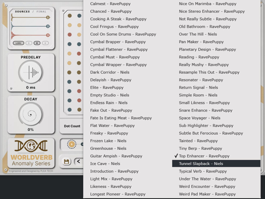Select preset Ice Cave - Niels
The width and height of the screenshot is (265, 199).
(105, 164)
